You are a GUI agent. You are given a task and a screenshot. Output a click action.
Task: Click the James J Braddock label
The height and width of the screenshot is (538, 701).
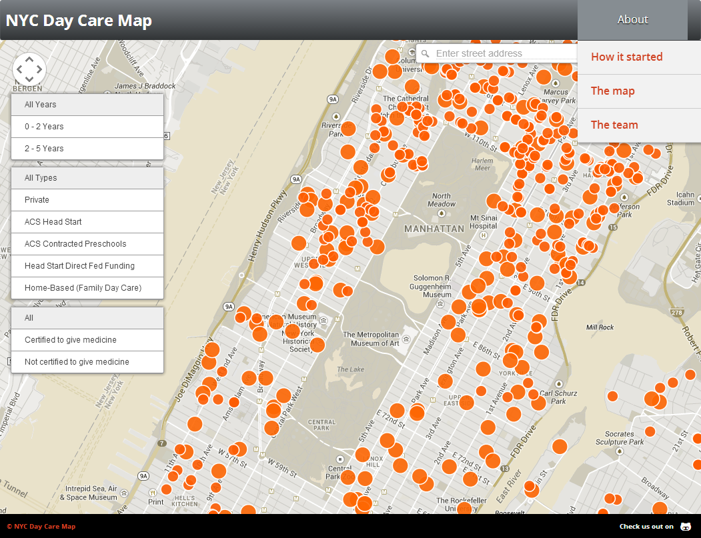tap(145, 86)
